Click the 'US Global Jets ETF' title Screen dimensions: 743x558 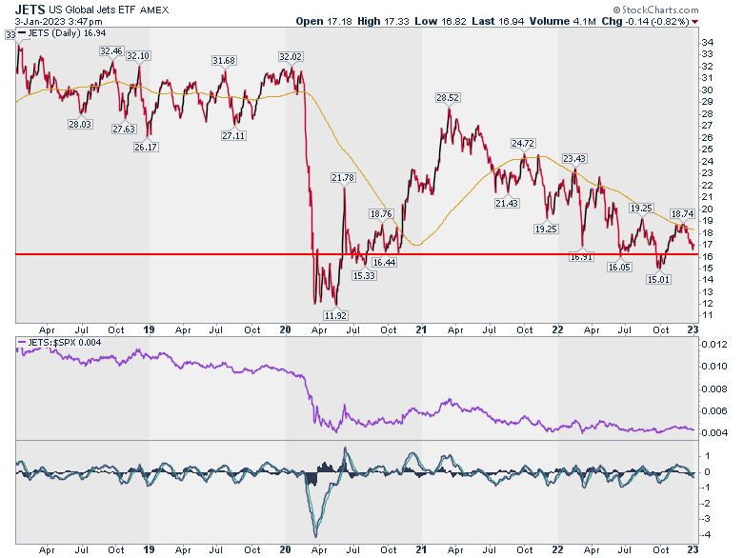click(x=93, y=10)
